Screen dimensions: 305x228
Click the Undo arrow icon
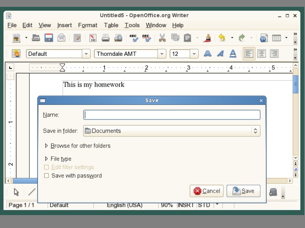click(x=222, y=38)
